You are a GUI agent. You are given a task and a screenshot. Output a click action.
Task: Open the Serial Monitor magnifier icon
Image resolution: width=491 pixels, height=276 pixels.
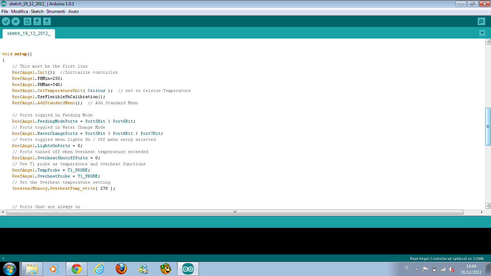[x=481, y=22]
